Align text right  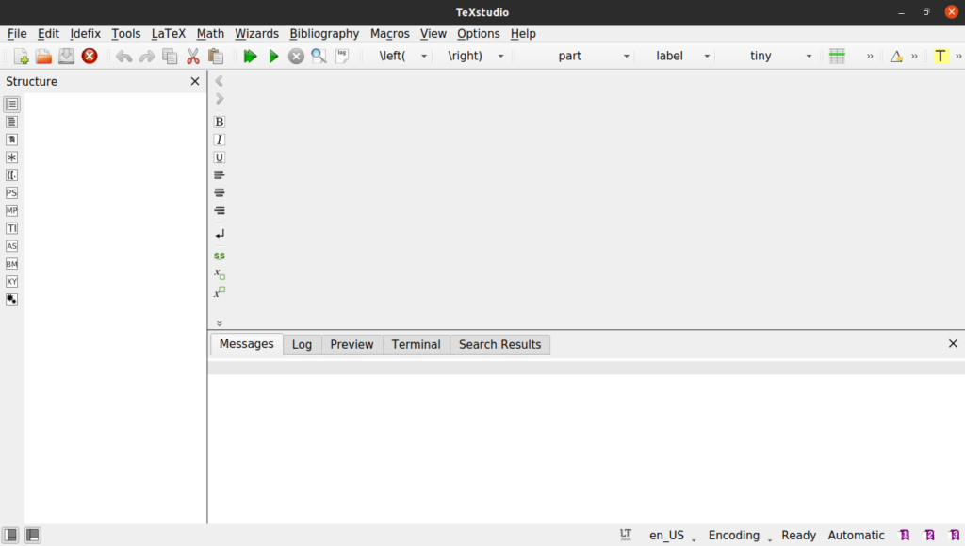click(219, 210)
